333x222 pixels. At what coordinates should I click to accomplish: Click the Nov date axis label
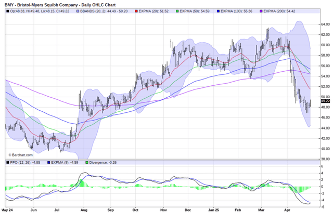click(x=163, y=210)
